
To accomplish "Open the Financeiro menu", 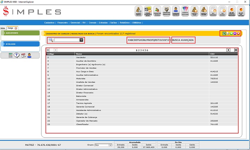I will (x=63, y=23).
